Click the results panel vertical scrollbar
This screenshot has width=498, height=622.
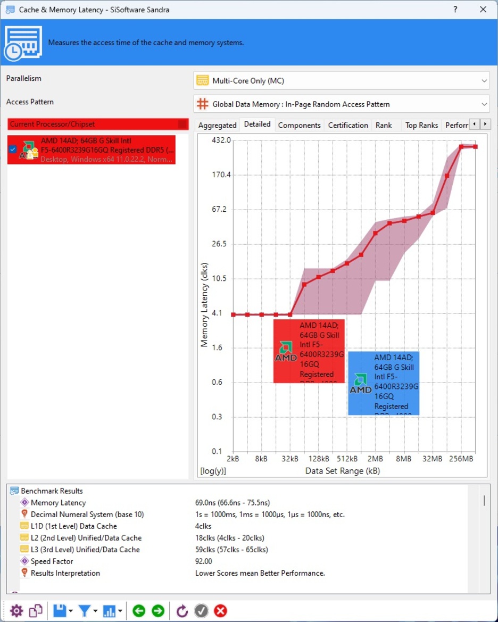(x=484, y=500)
